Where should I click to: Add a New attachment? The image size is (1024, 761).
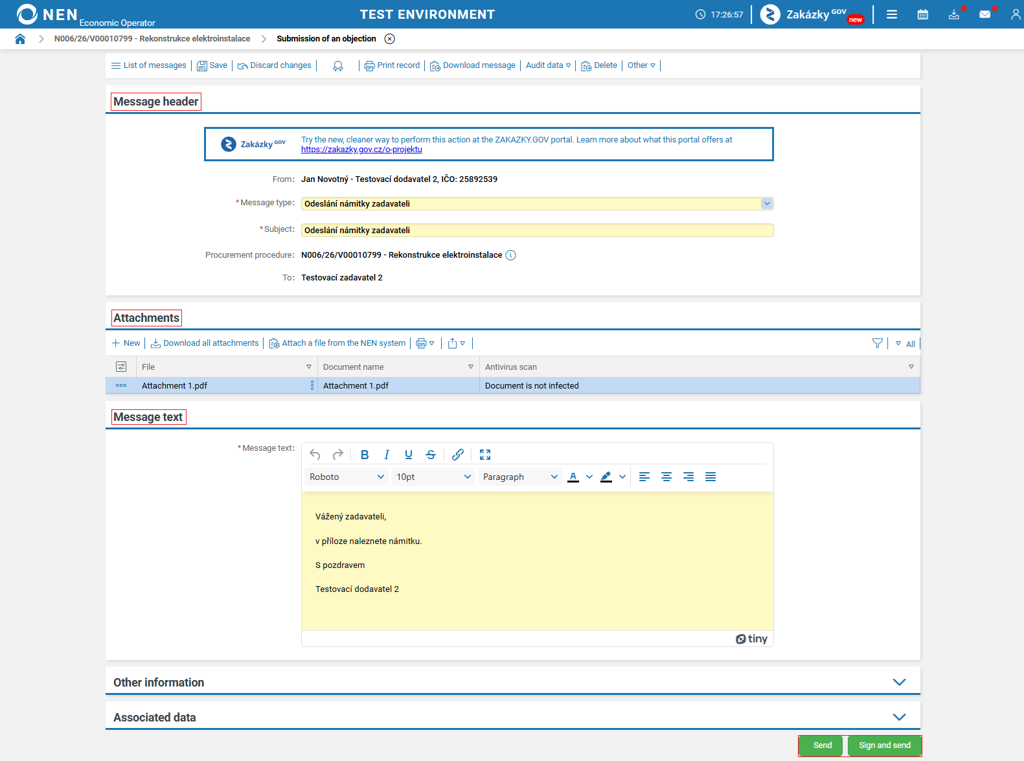[126, 343]
